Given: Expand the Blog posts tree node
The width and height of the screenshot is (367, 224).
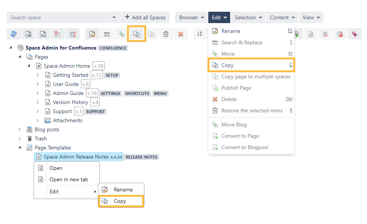Looking at the screenshot, I should [20, 130].
